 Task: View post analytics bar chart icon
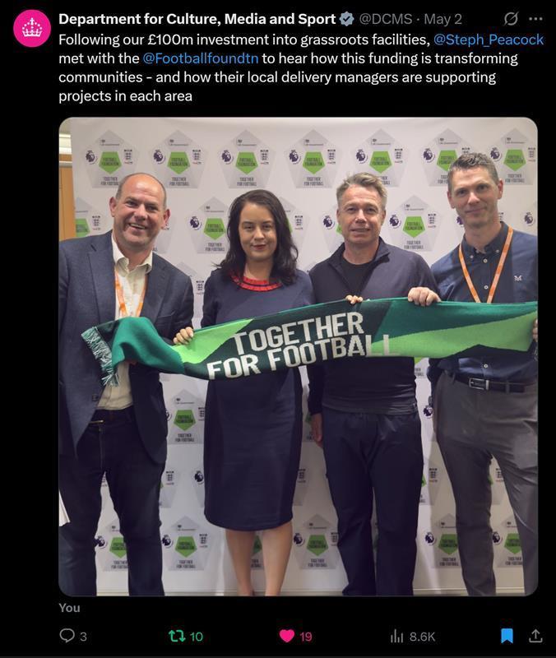click(x=396, y=636)
